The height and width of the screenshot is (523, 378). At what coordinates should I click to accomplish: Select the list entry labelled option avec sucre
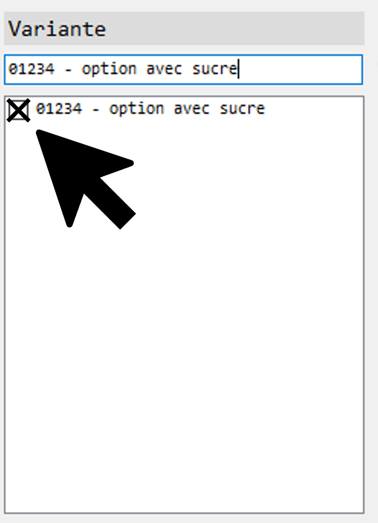point(150,109)
